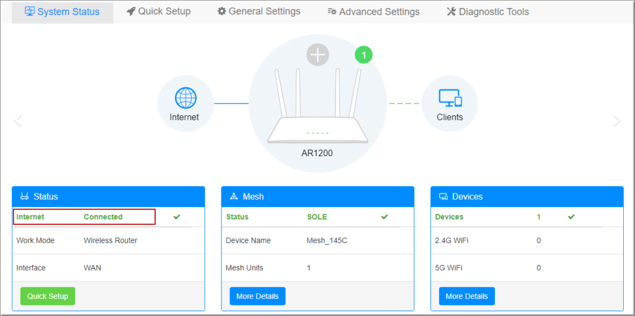
Task: Click More Details in the Devices panel
Action: tap(466, 296)
